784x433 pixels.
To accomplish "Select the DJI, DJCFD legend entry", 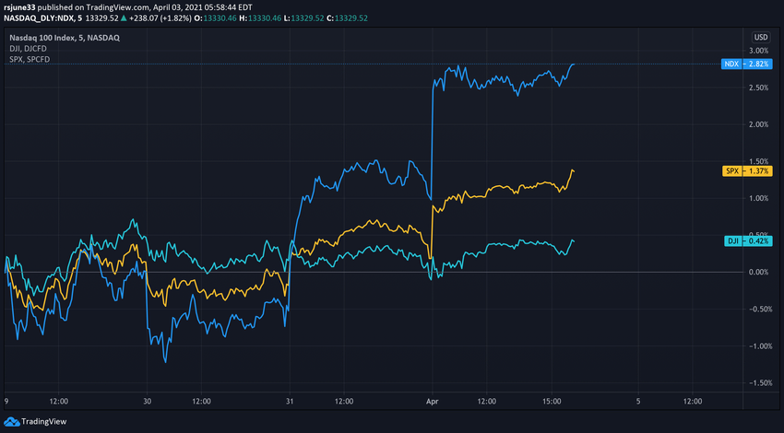I will (28, 49).
